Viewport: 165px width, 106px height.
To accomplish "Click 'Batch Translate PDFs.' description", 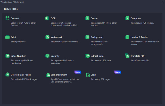I will [x=140, y=60].
